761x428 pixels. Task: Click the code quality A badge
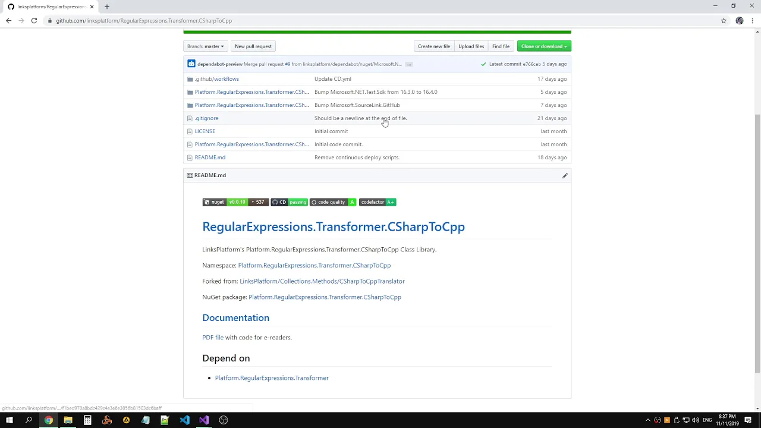point(333,202)
